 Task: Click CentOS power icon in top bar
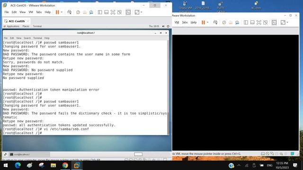pos(168,26)
